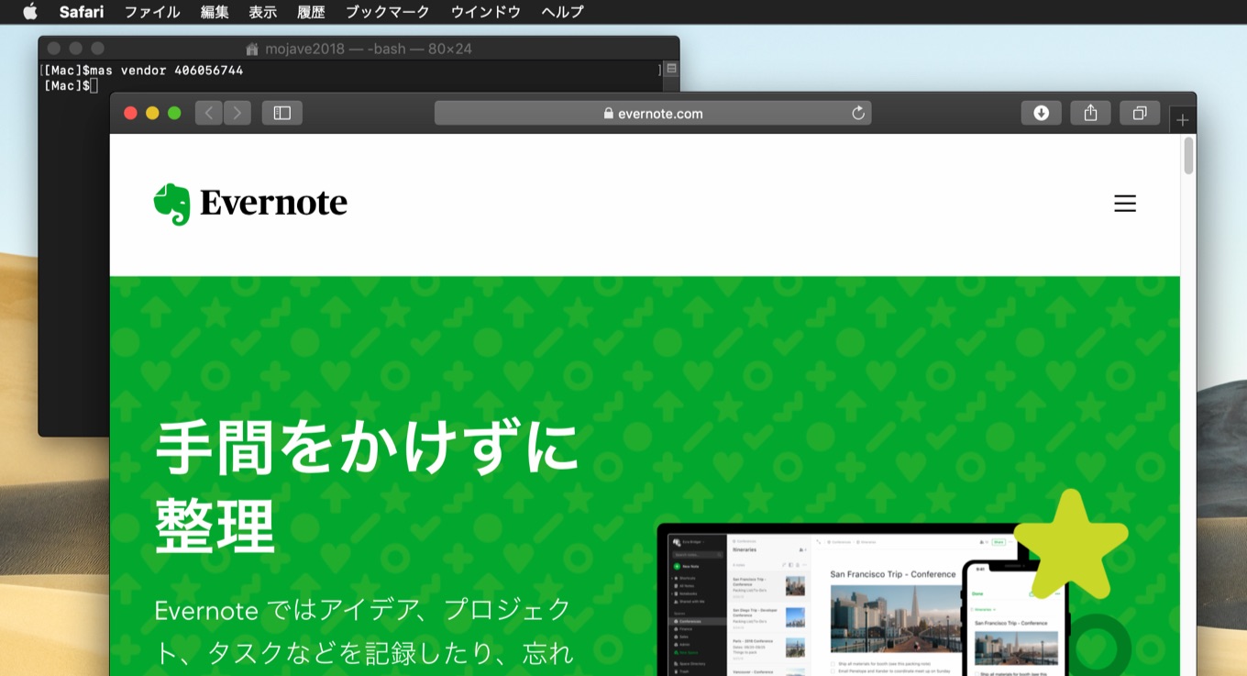This screenshot has height=676, width=1247.
Task: Close the Safari window
Action: click(x=130, y=113)
